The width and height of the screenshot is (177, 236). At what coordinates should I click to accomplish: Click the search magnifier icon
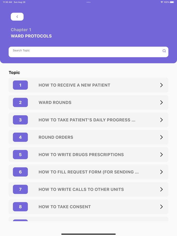[164, 51]
